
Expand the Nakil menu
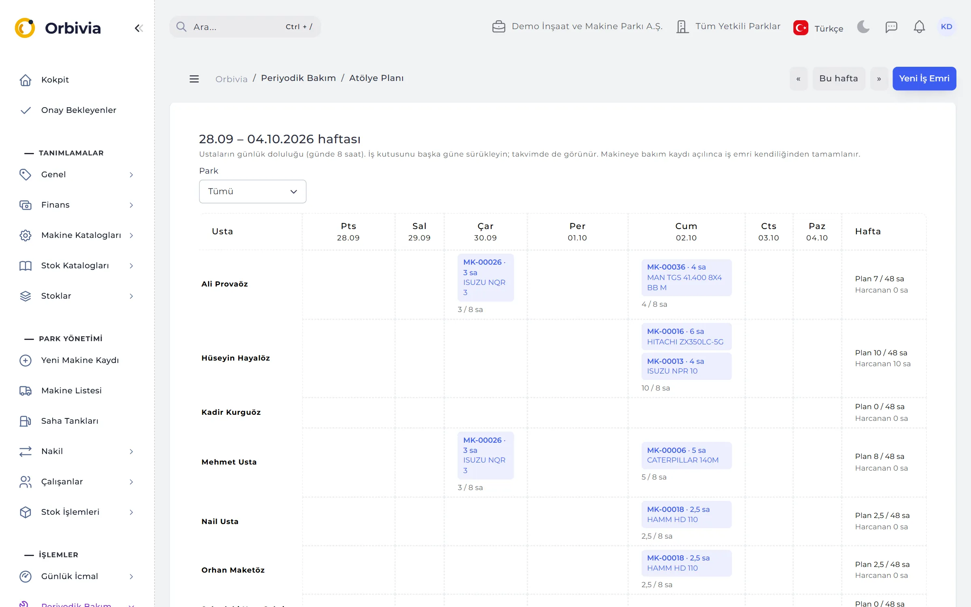(77, 451)
